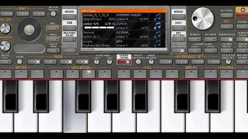Select DNC button 3
This screenshot has height=139, width=248.
(39, 14)
